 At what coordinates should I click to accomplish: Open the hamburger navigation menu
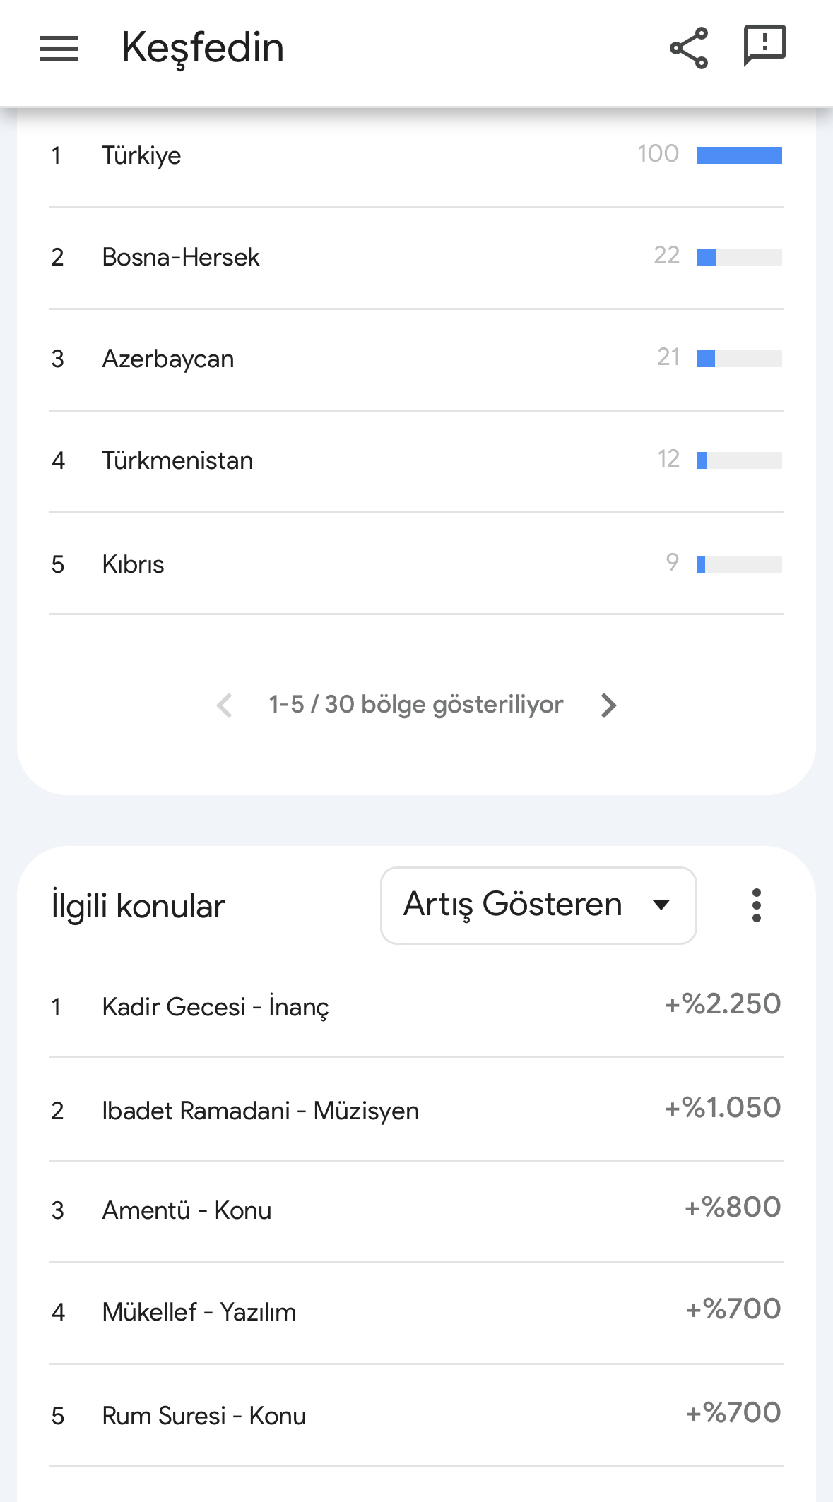click(x=59, y=49)
